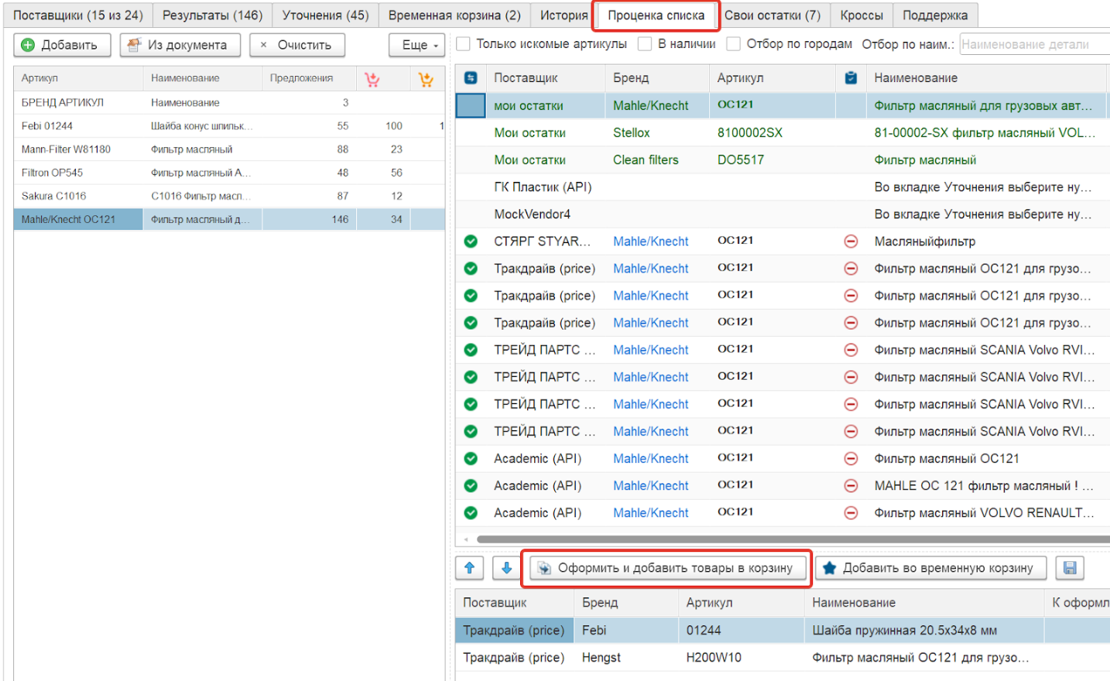Click the clipboard icon column header
1110x681 pixels.
tap(851, 78)
